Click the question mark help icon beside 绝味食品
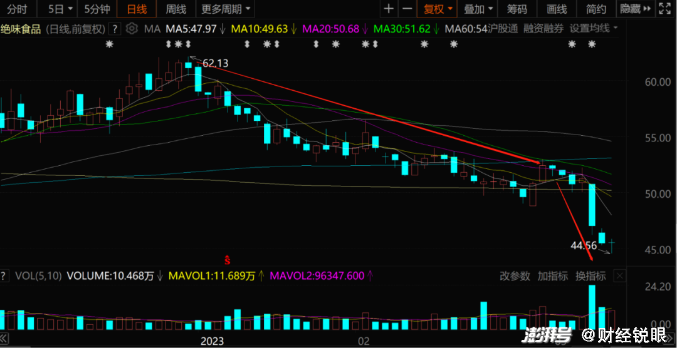This screenshot has height=348, width=677. tap(115, 29)
